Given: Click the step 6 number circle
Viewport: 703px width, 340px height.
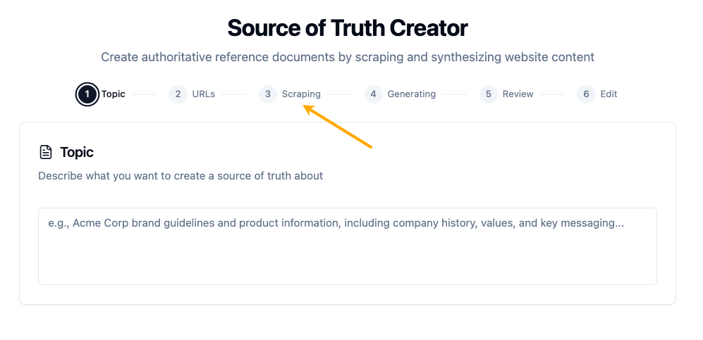Looking at the screenshot, I should (586, 94).
